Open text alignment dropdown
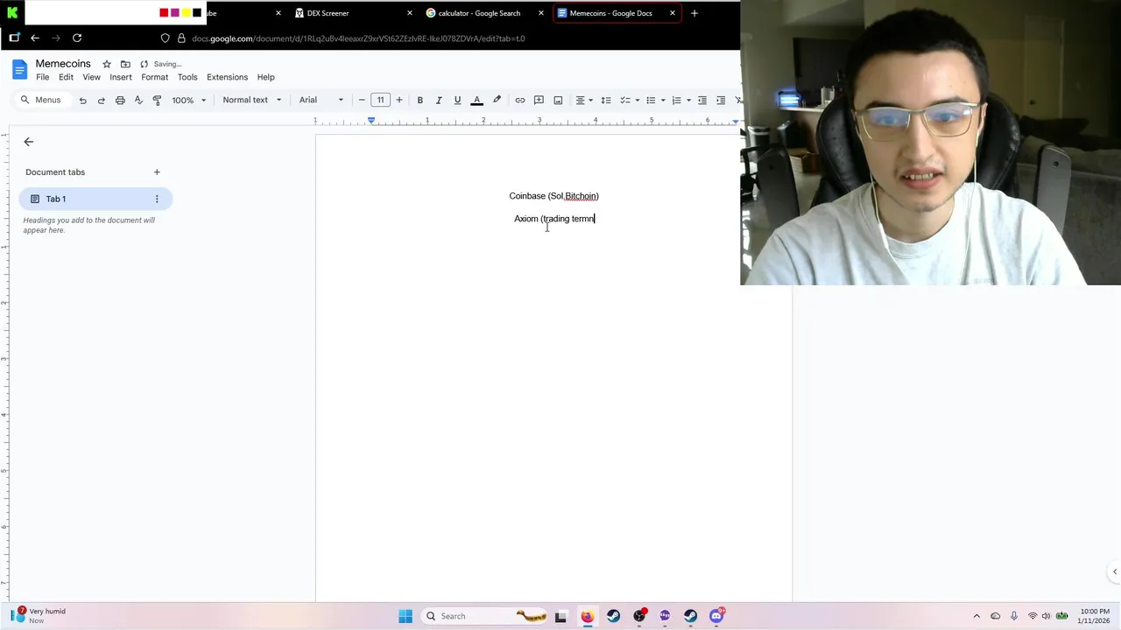The width and height of the screenshot is (1121, 630). [x=584, y=100]
